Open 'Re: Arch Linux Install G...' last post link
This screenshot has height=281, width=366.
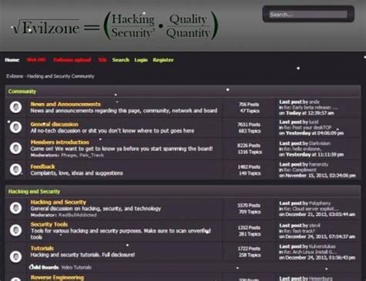[x=310, y=252]
